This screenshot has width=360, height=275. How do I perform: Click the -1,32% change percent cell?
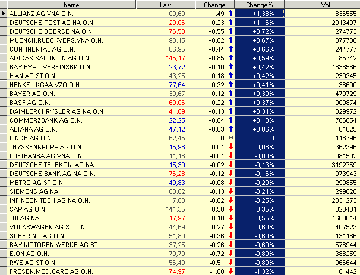[x=260, y=271]
